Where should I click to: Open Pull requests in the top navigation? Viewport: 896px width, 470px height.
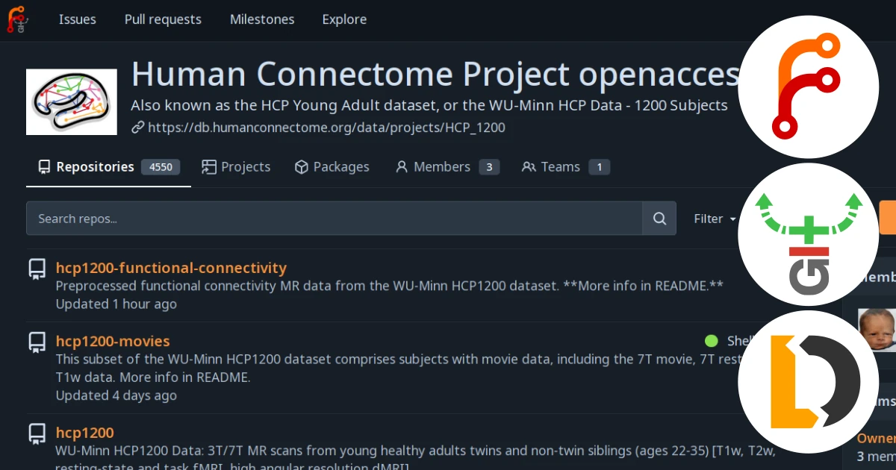point(163,19)
